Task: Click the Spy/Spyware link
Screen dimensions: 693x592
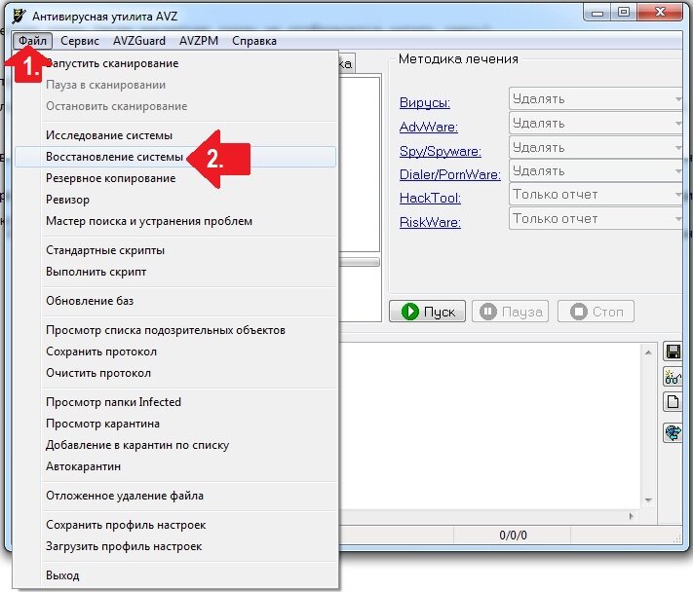Action: tap(441, 151)
